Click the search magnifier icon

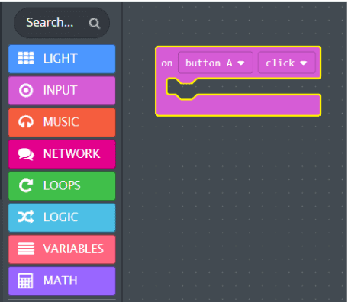tap(95, 24)
